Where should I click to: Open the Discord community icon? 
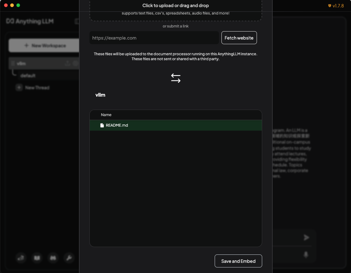coord(53,258)
